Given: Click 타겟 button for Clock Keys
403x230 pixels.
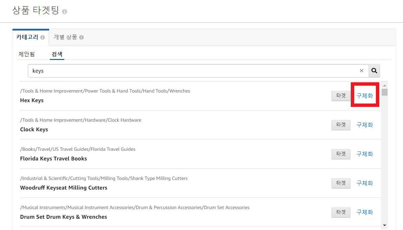Looking at the screenshot, I should pos(341,125).
